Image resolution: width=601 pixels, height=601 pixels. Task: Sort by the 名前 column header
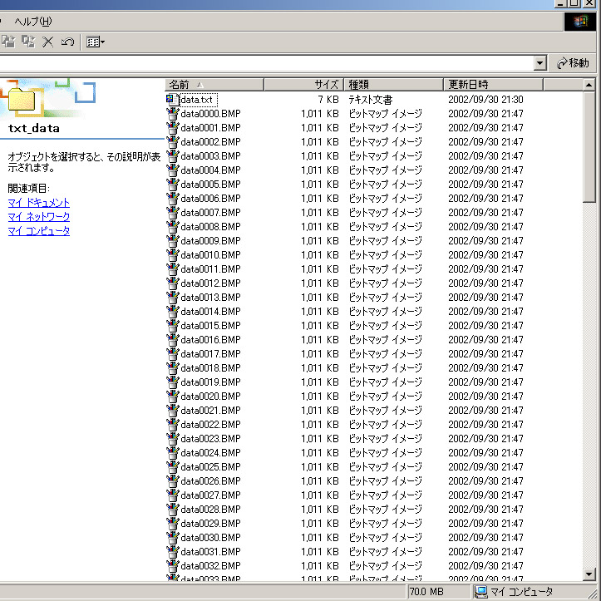(214, 84)
